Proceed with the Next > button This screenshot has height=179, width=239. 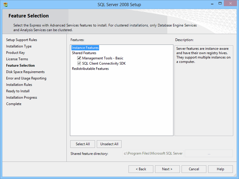click(x=167, y=169)
